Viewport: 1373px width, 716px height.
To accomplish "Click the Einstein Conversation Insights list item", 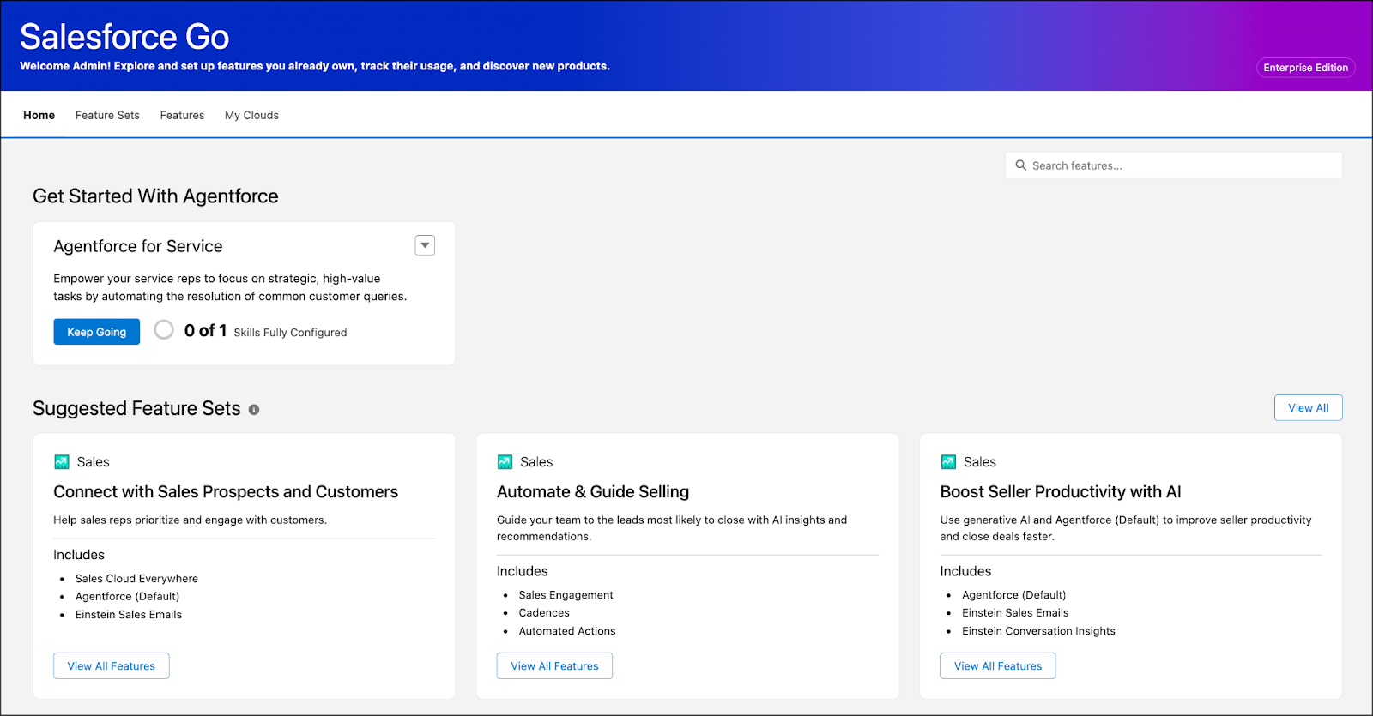I will tap(1038, 631).
